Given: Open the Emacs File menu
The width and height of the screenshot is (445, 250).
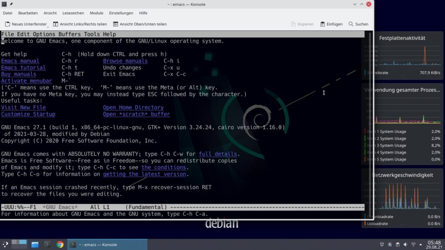Looking at the screenshot, I should 7,34.
